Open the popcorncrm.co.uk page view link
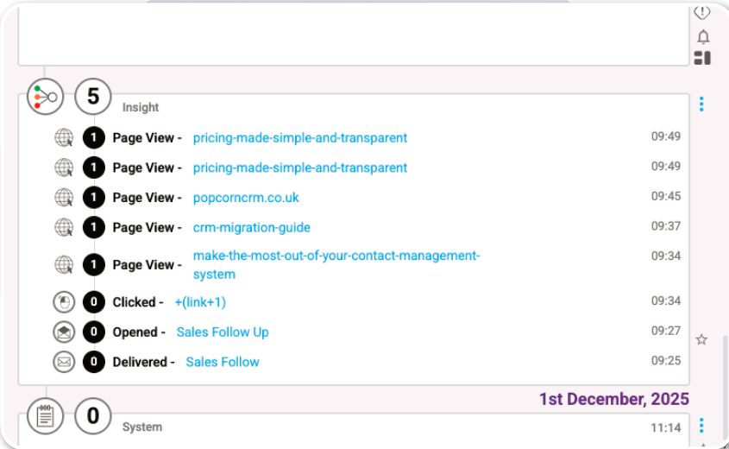This screenshot has height=449, width=729. (246, 198)
